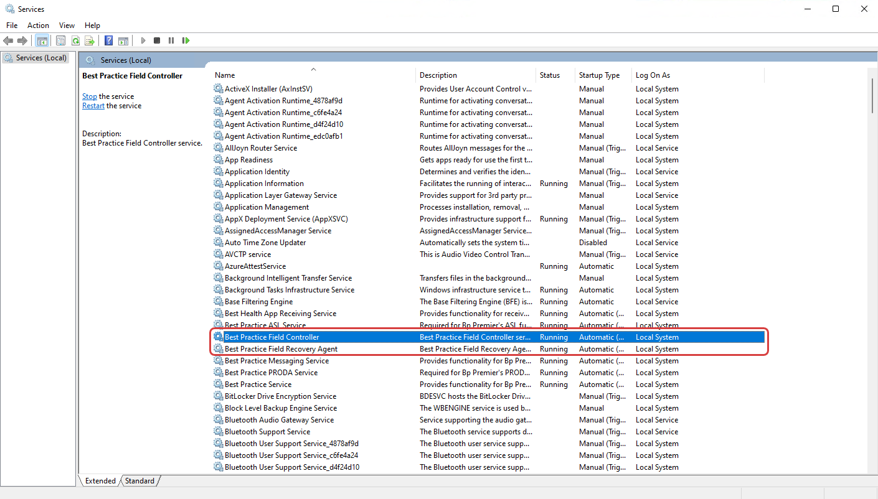Click gear icon beside Bluetooth Support Service

click(x=218, y=432)
